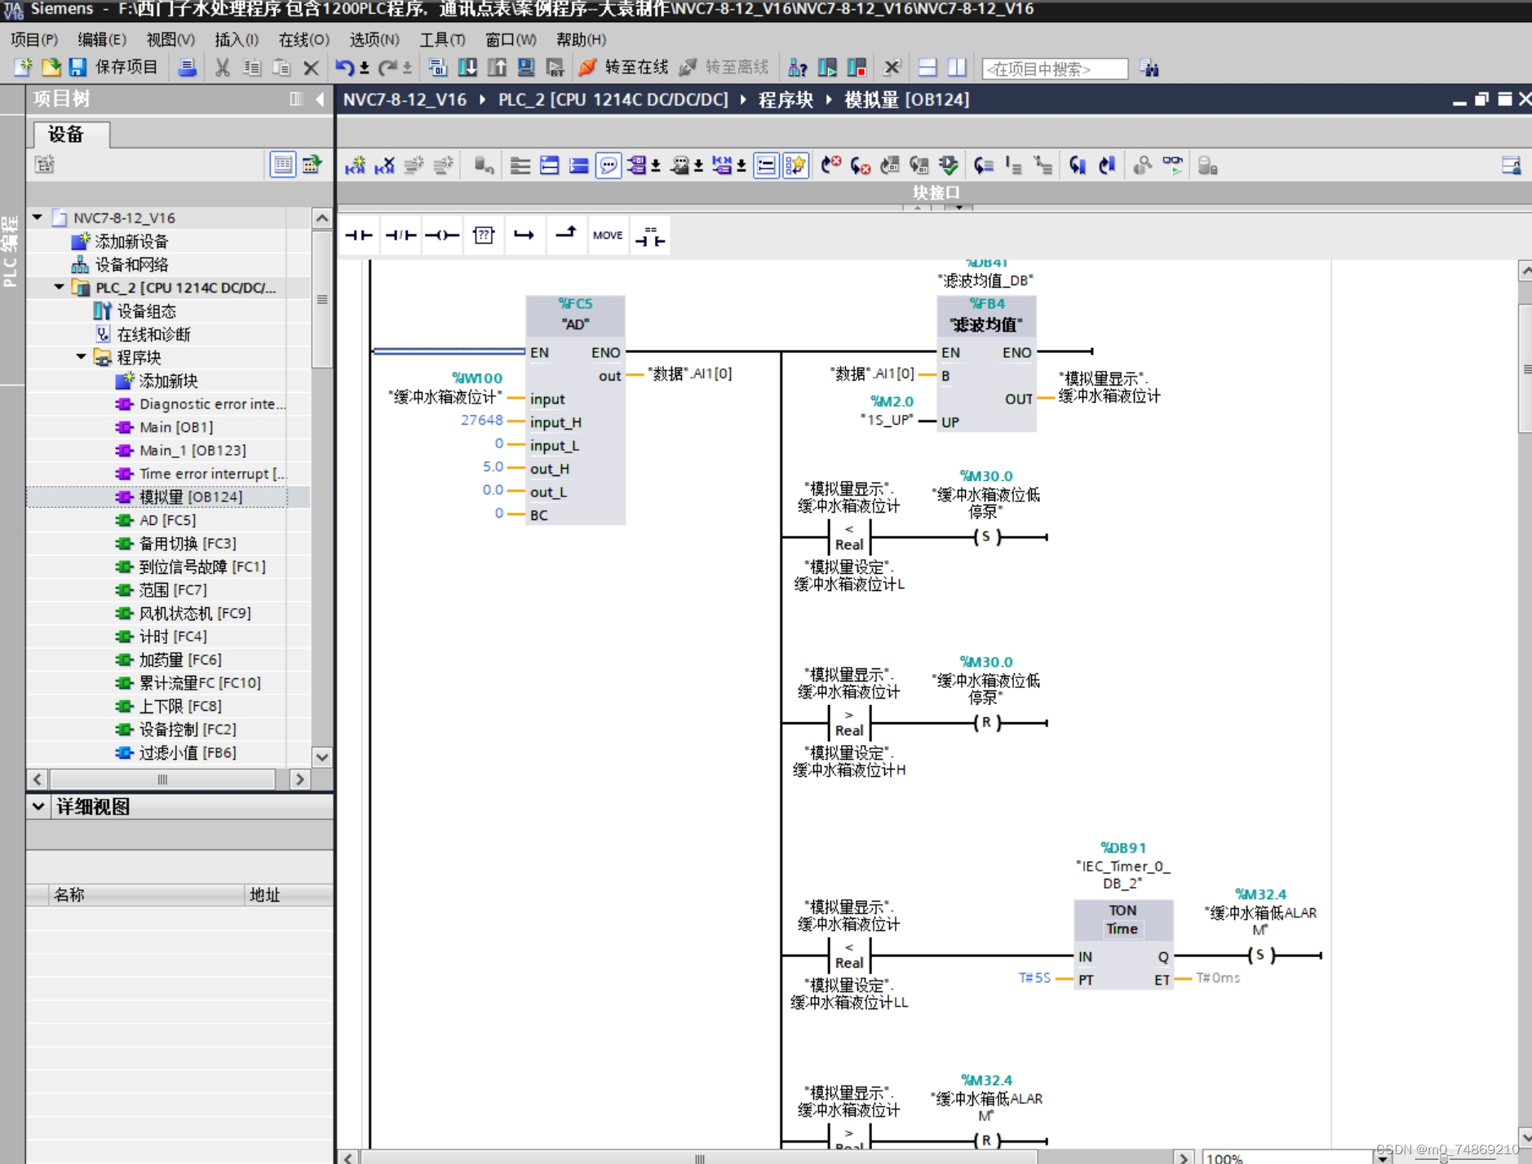The height and width of the screenshot is (1164, 1532).
Task: Open the 工具(T) menu
Action: pos(442,40)
